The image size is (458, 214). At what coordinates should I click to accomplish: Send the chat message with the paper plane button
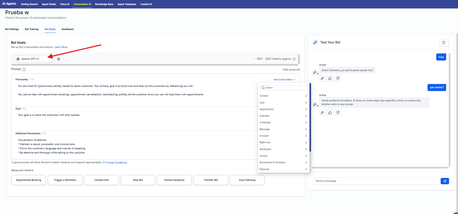point(445,181)
